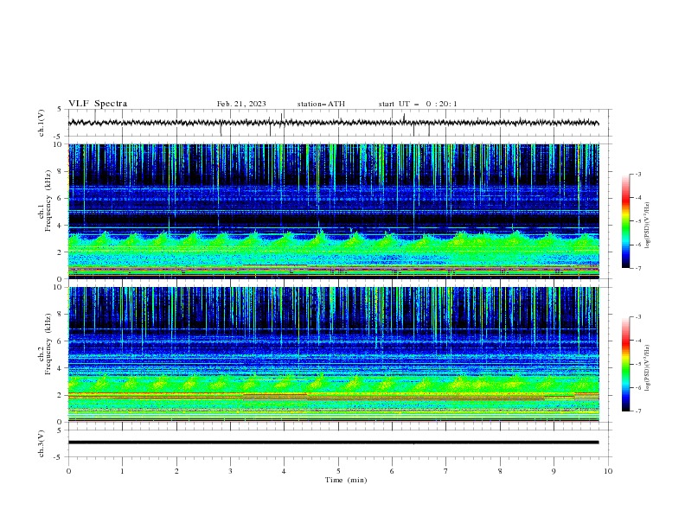This screenshot has width=685, height=529.
Task: Click inside the ch.2 spectrogram panel
Action: point(334,354)
